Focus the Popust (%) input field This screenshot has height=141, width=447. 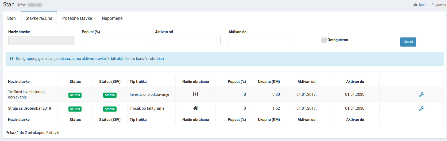[x=114, y=41]
